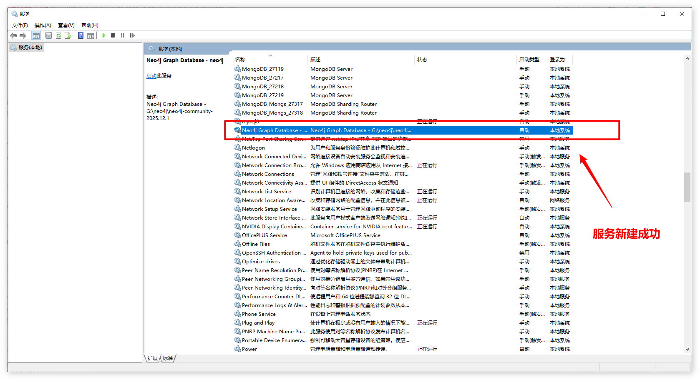The height and width of the screenshot is (380, 700).
Task: Click the MongoDB Sharding Router description for 27317
Action: click(x=343, y=104)
